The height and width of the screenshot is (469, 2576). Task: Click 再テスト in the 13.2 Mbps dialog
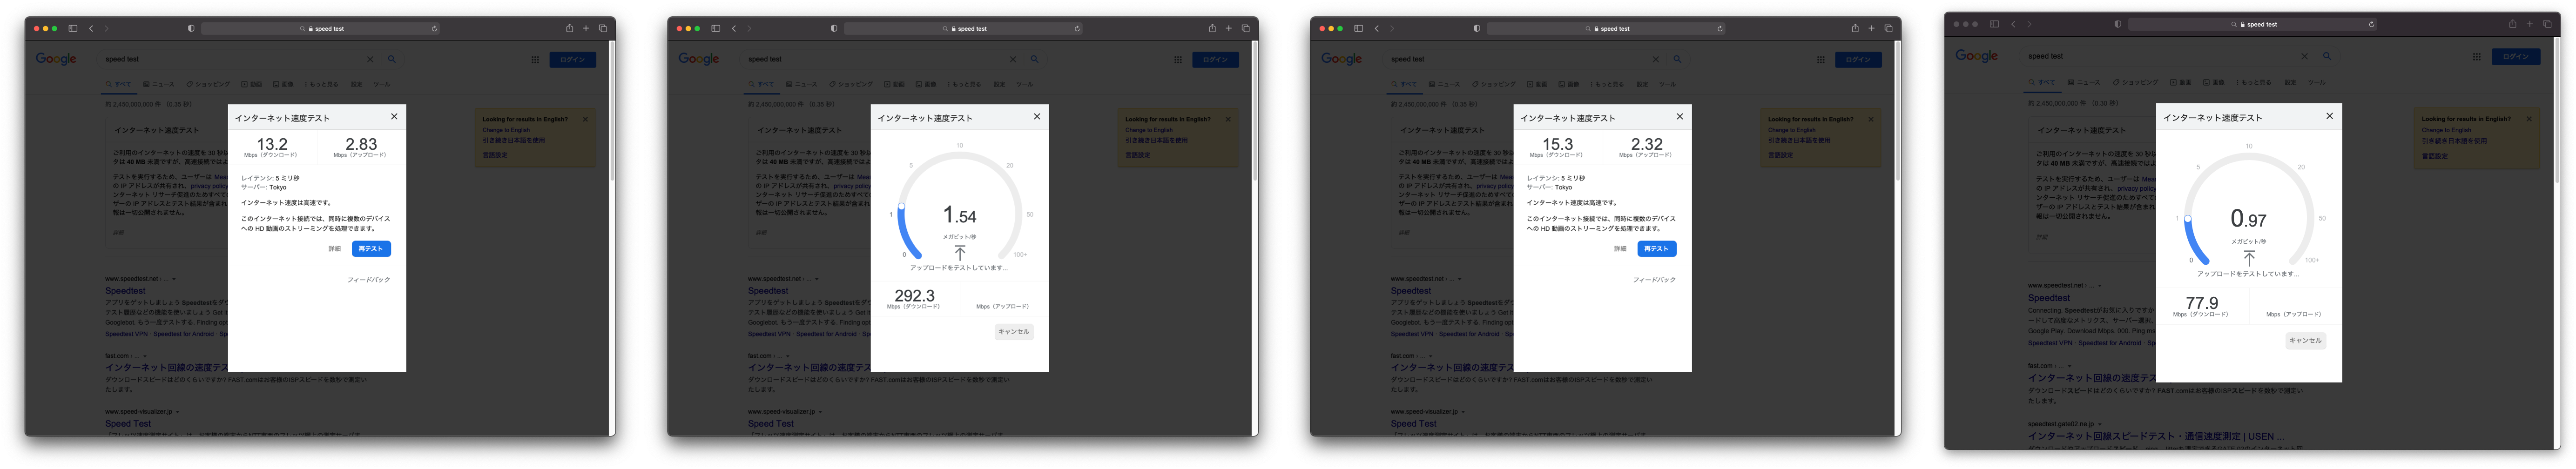(x=371, y=249)
